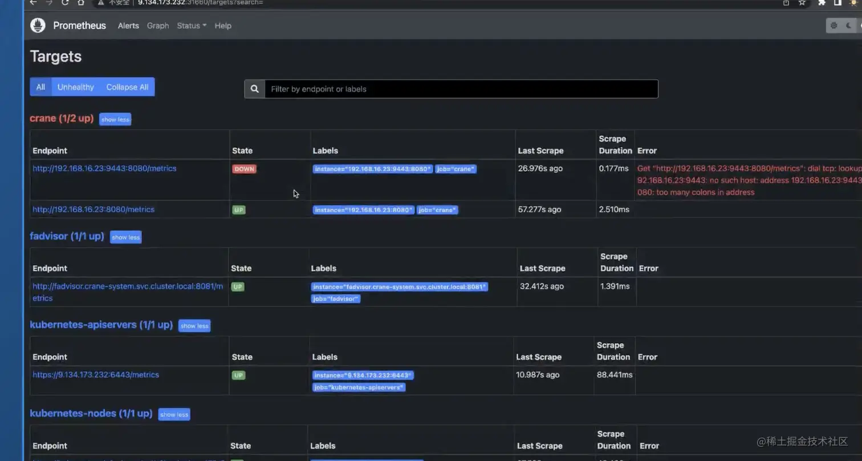Image resolution: width=862 pixels, height=461 pixels.
Task: Reload the page with browser refresh icon
Action: (x=65, y=2)
